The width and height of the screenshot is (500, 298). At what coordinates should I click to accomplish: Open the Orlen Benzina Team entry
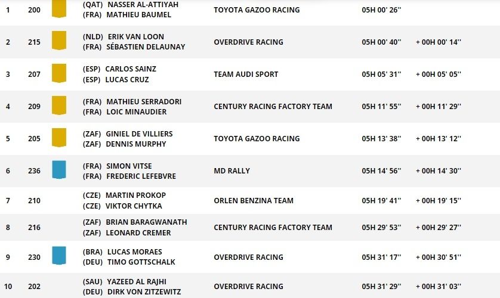254,201
